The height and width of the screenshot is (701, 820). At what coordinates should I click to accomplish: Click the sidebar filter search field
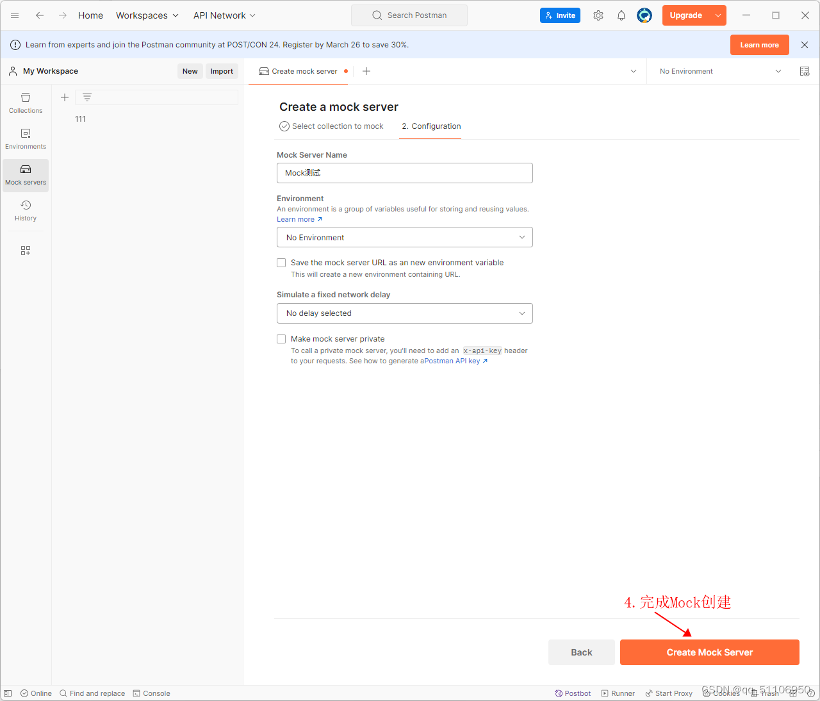157,97
